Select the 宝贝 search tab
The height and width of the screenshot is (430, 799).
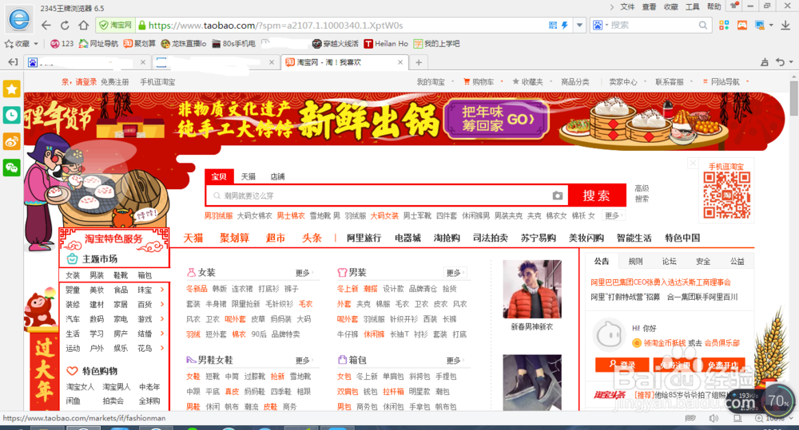(x=219, y=176)
